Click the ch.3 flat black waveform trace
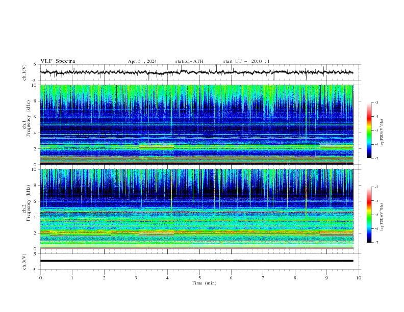Screen dimensions: 404x312 coord(196,261)
